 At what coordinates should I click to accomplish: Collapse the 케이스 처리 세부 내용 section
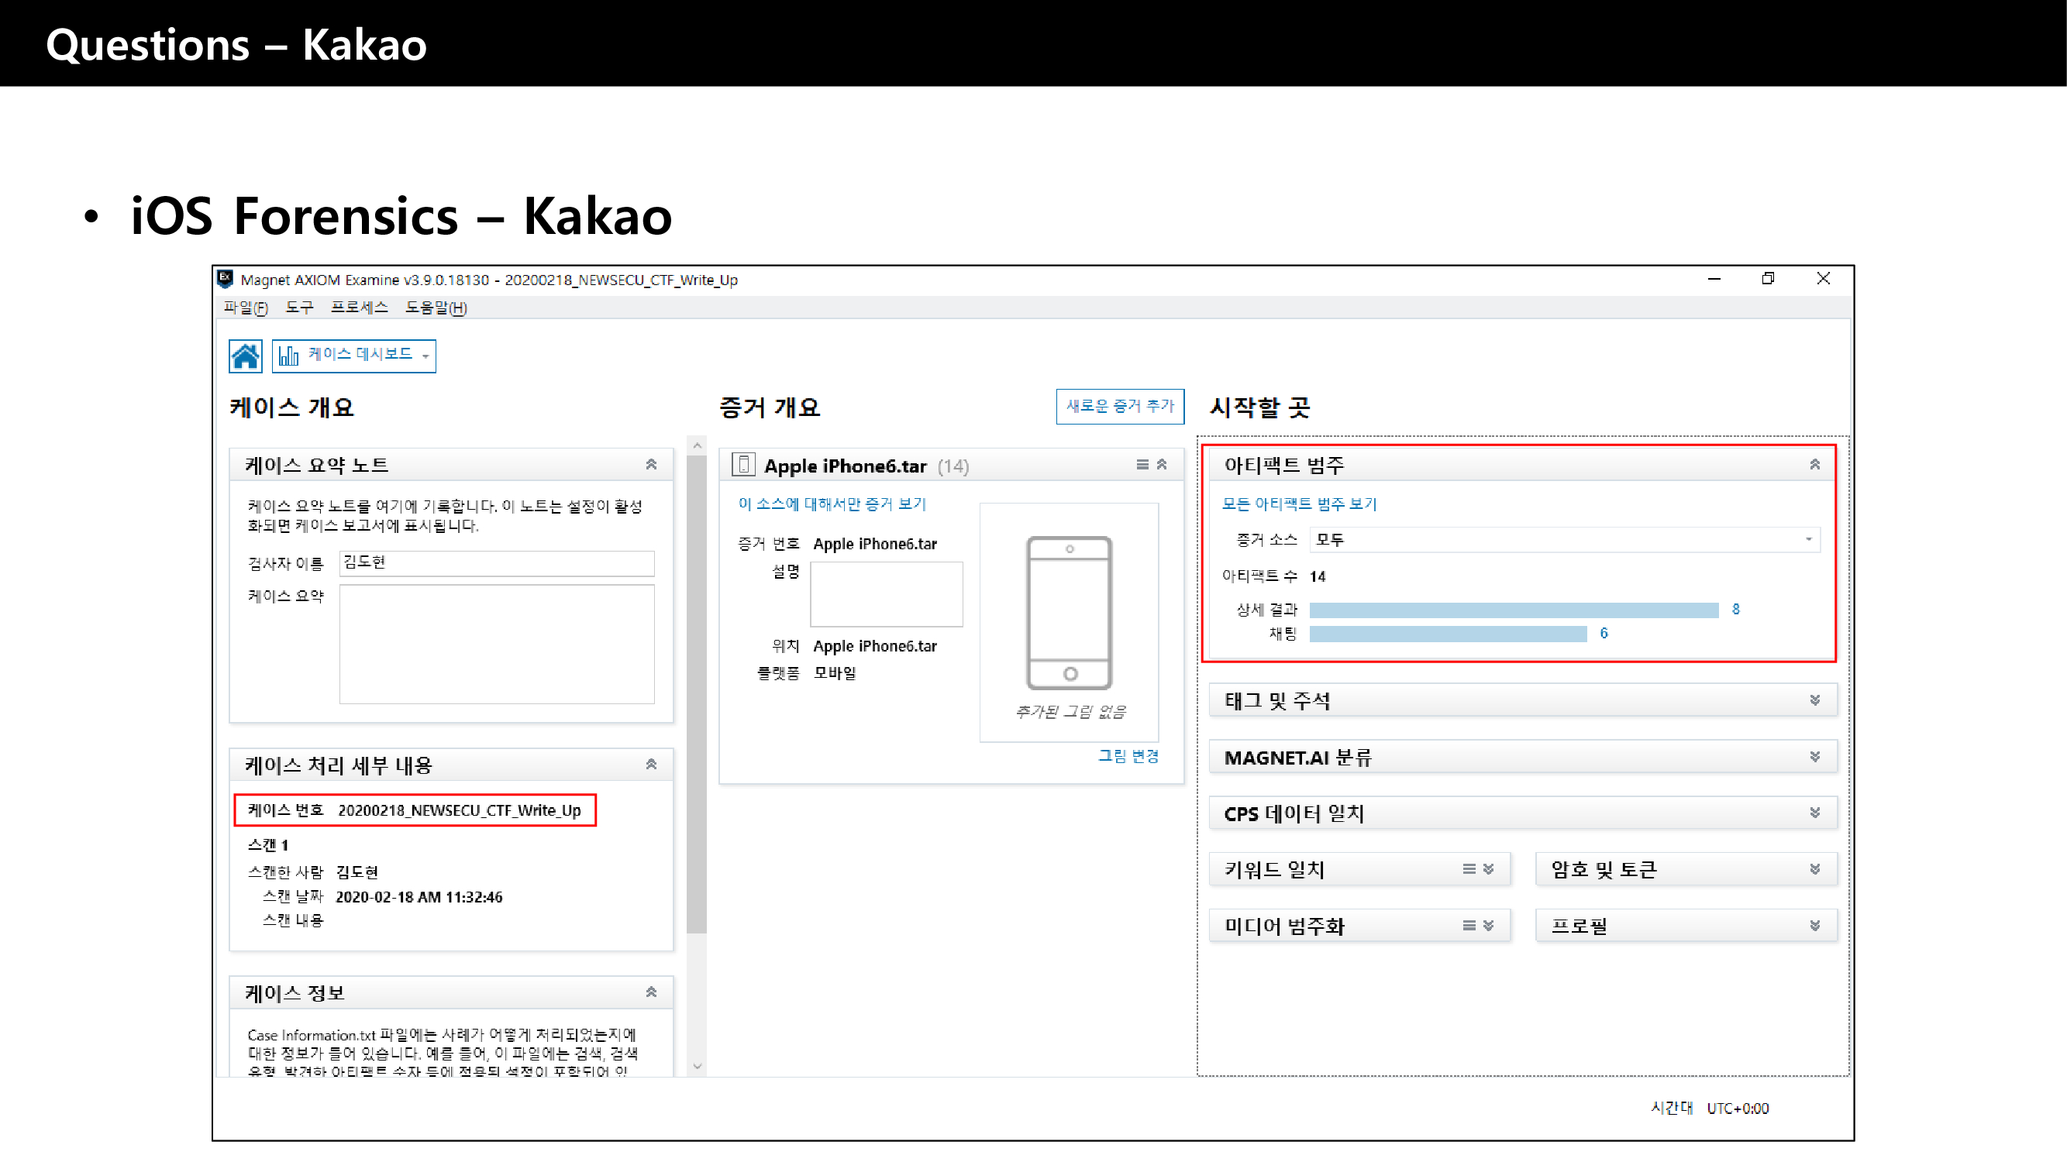point(652,765)
